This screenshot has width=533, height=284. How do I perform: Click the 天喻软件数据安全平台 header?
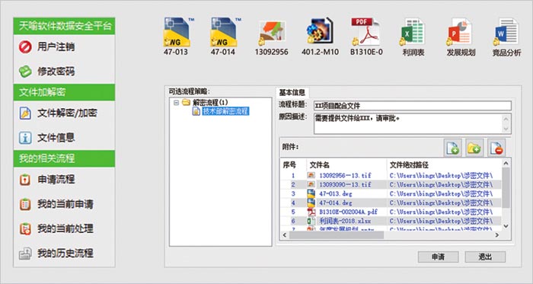coord(64,26)
